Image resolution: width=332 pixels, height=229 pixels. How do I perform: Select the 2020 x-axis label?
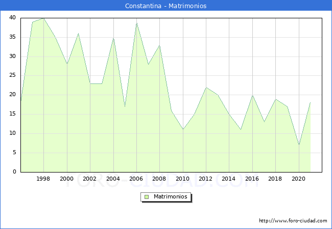[299, 179]
